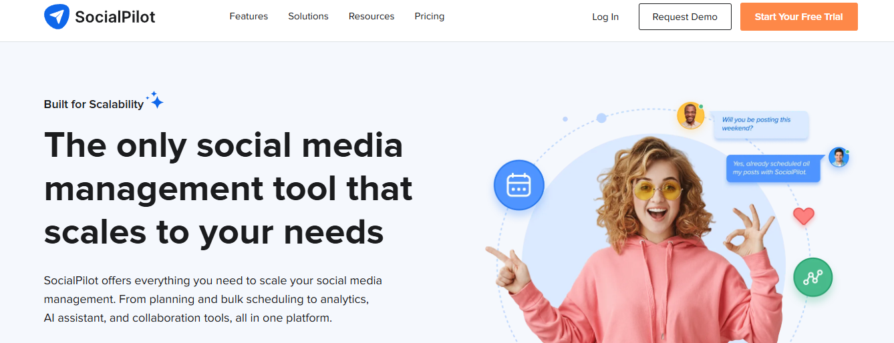Click the man's avatar with orange background
Image resolution: width=894 pixels, height=343 pixels.
click(x=690, y=115)
